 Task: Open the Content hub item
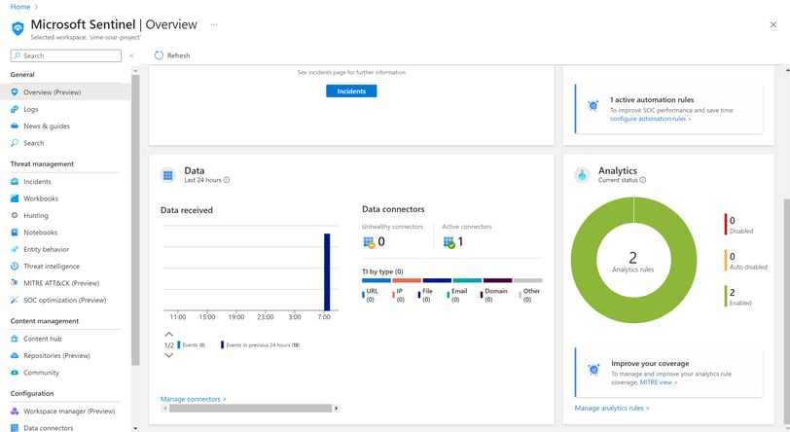coord(43,339)
